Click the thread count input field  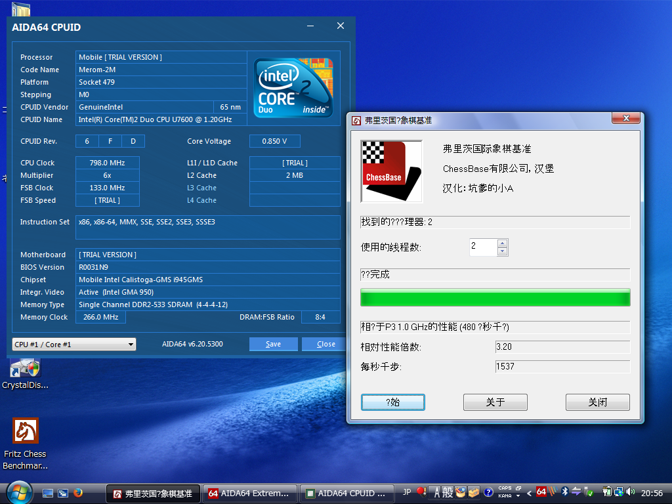(484, 247)
